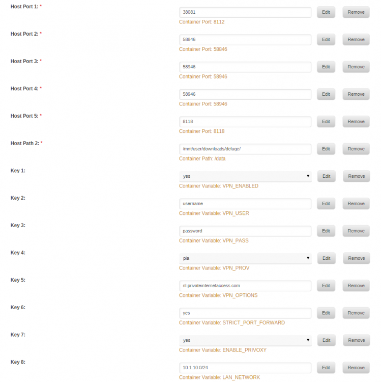
Task: Remove the VPN_OPTIONS variable Key 5
Action: [356, 286]
